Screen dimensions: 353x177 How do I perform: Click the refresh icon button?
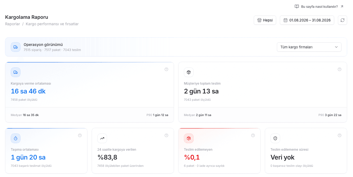tap(342, 20)
